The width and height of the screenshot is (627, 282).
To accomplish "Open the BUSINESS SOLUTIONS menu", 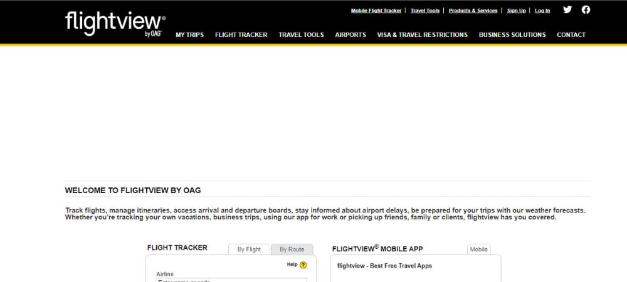I will coord(512,34).
